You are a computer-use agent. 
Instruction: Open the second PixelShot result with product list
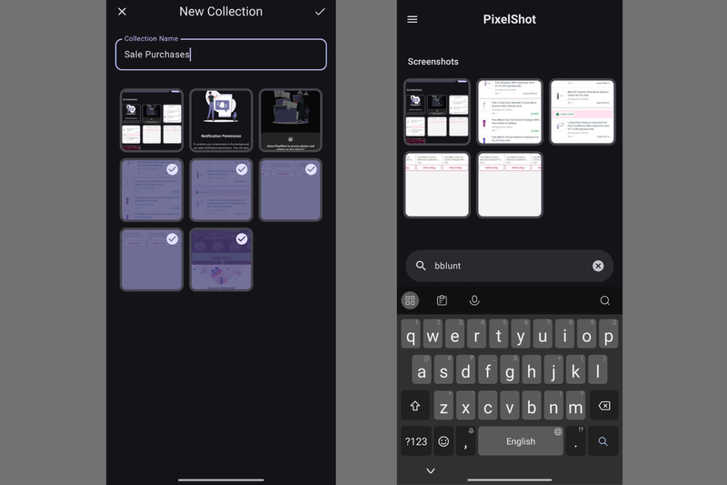point(510,112)
